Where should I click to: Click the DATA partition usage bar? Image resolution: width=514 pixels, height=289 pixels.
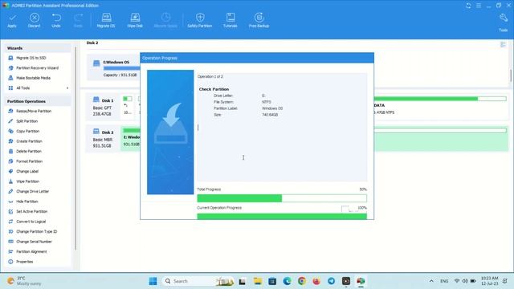pyautogui.click(x=440, y=99)
